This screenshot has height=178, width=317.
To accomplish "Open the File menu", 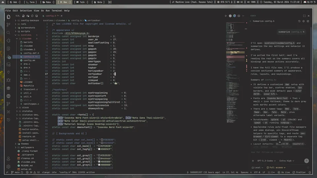I will click(8, 11).
